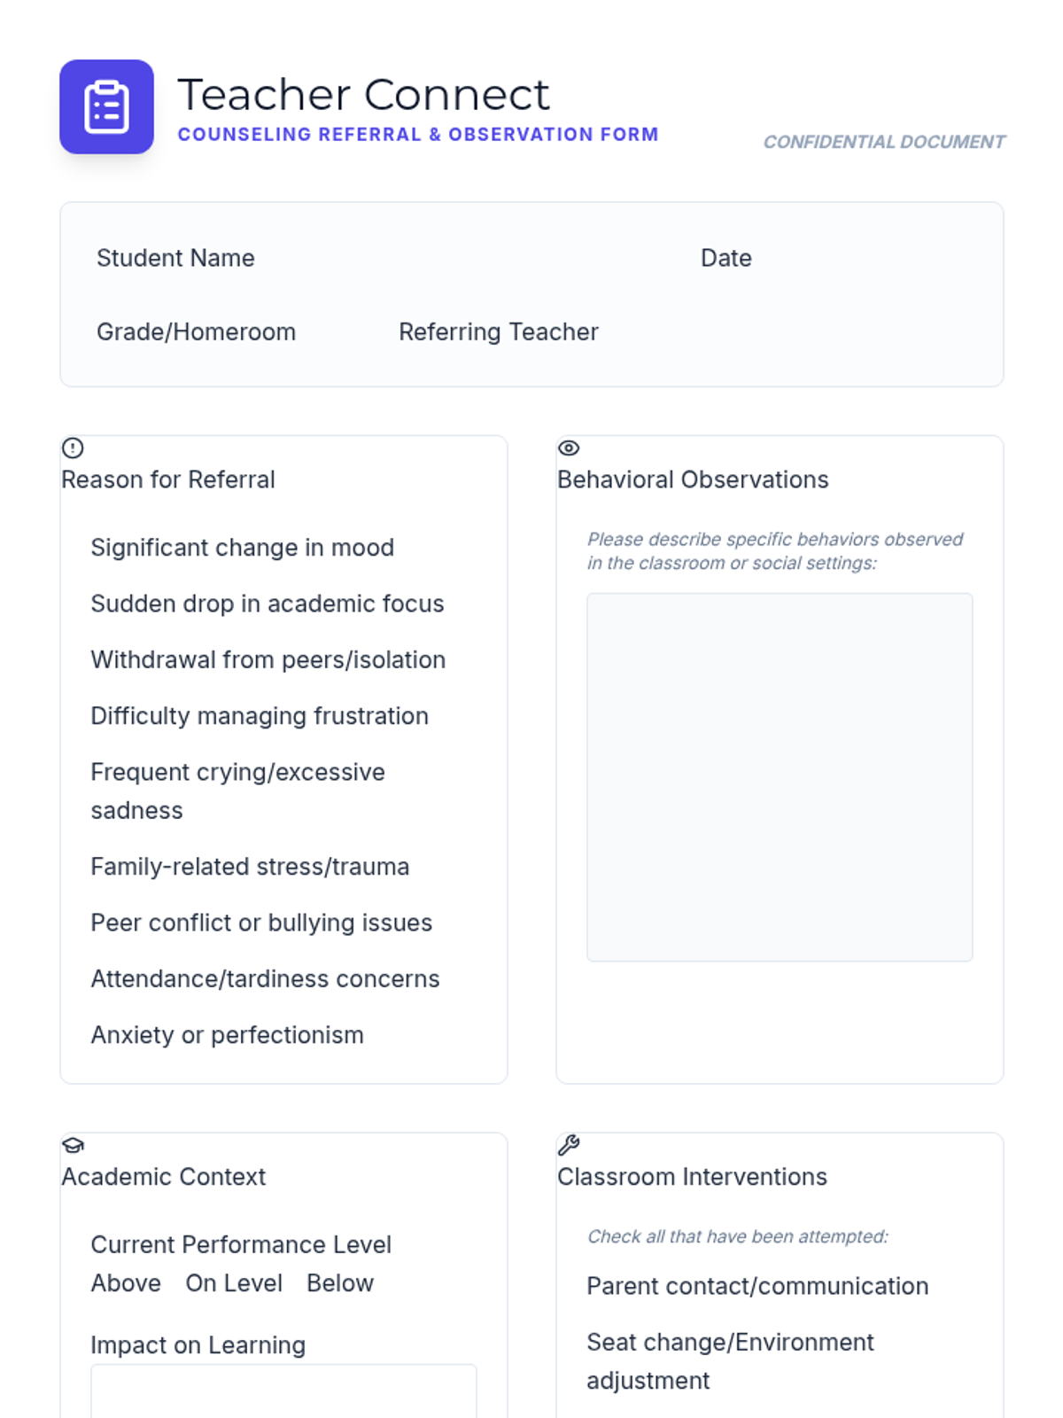Select 'Below' performance level

pos(340,1283)
